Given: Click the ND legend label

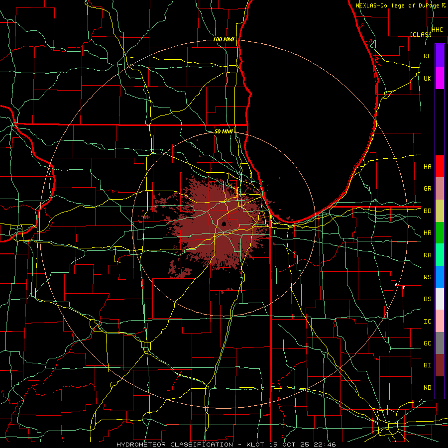Looking at the screenshot, I should click(427, 388).
